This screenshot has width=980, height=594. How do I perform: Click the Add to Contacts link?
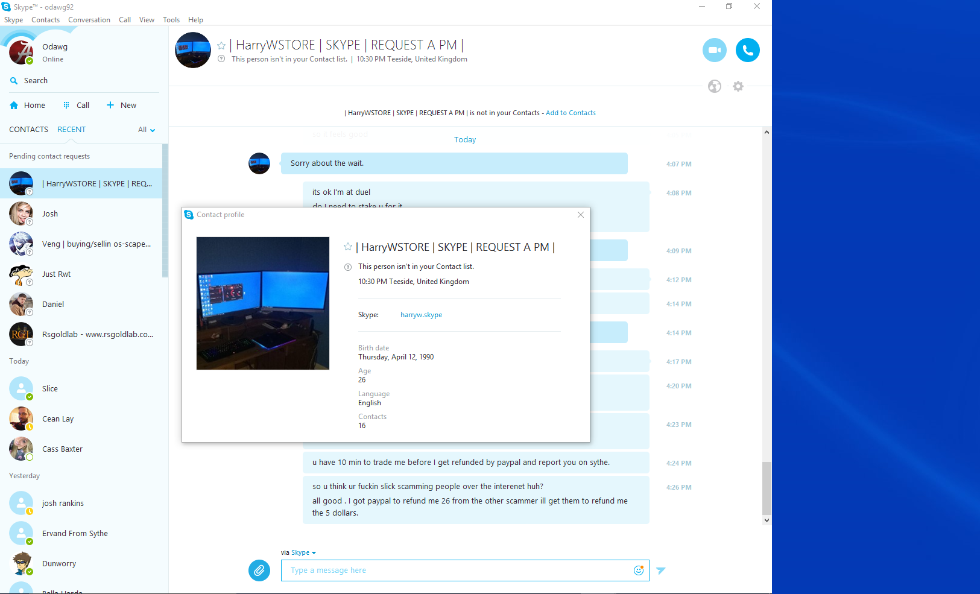pos(571,113)
